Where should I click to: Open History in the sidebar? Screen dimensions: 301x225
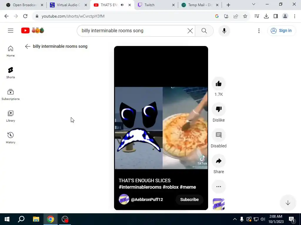coord(11,138)
